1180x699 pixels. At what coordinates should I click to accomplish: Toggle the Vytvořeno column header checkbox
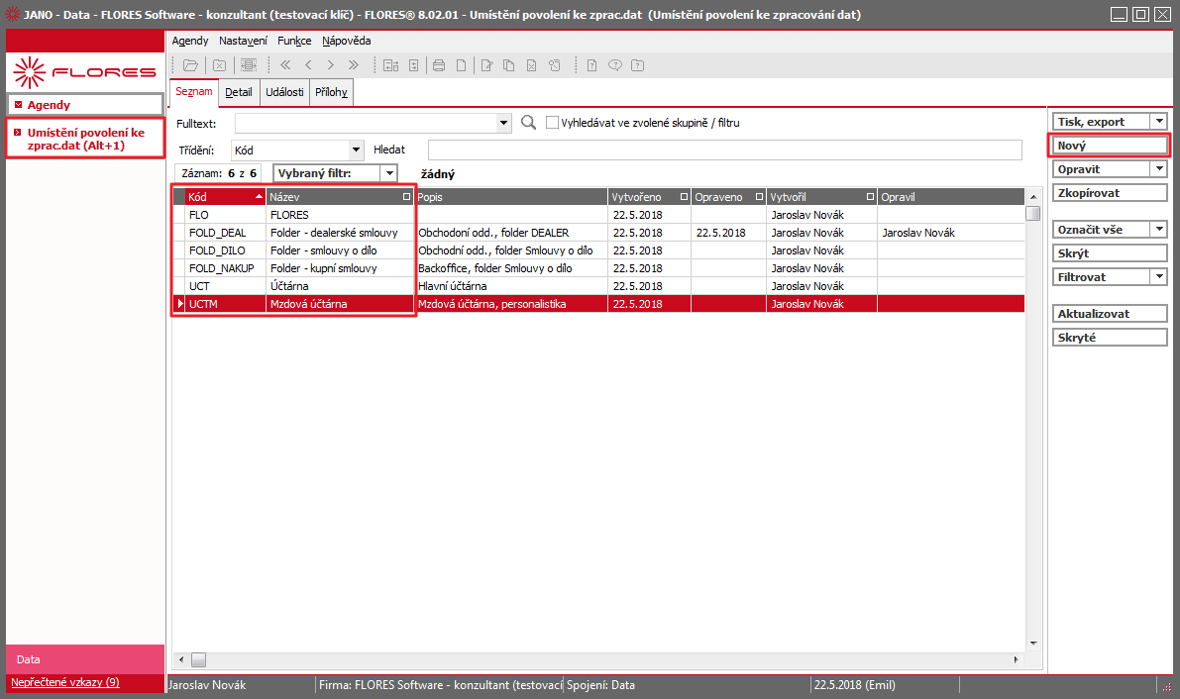(x=684, y=196)
